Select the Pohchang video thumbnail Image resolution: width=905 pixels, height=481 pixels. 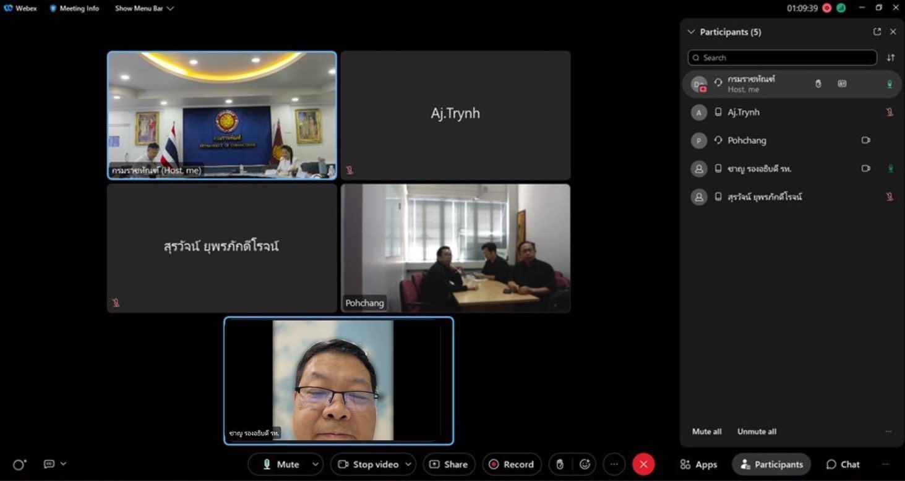pos(455,248)
